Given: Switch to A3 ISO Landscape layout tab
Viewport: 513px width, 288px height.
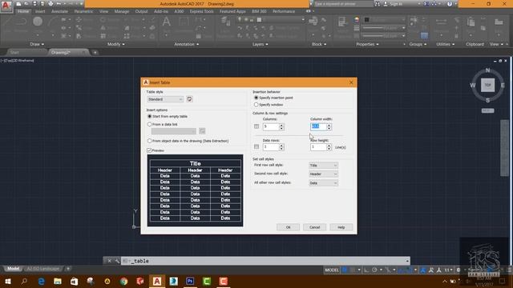Looking at the screenshot, I should click(43, 269).
